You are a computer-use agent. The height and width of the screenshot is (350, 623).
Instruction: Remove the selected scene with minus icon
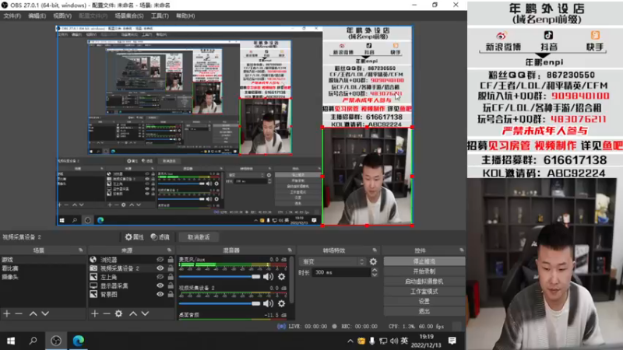[19, 313]
